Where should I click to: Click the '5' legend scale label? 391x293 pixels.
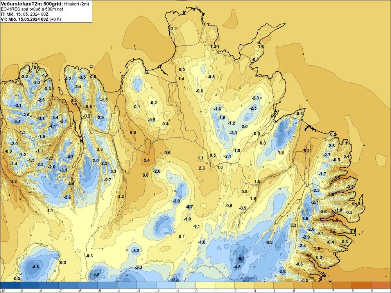[x=294, y=291]
